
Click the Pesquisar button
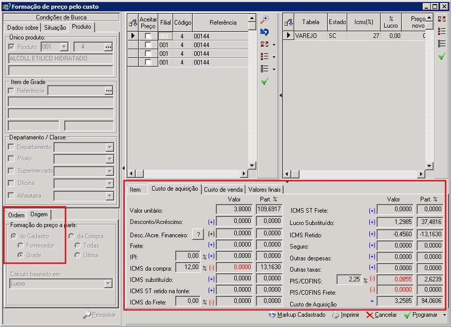[x=100, y=315]
